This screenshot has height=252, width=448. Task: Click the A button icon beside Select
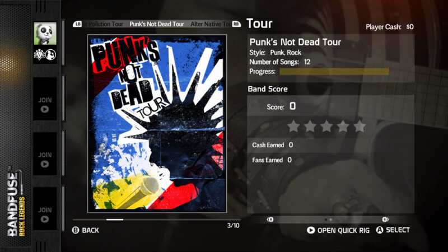(x=380, y=230)
